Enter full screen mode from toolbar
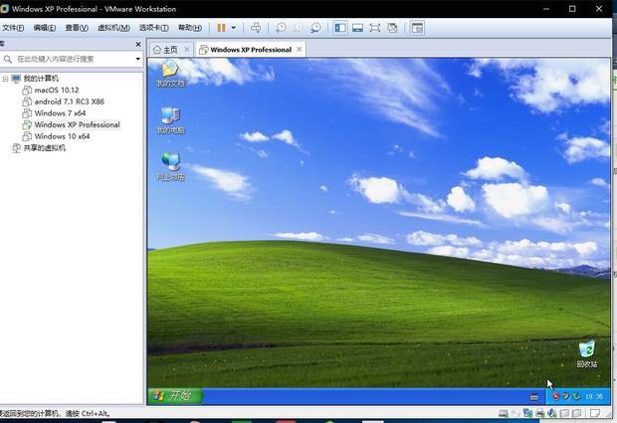This screenshot has height=423, width=617. click(x=375, y=28)
